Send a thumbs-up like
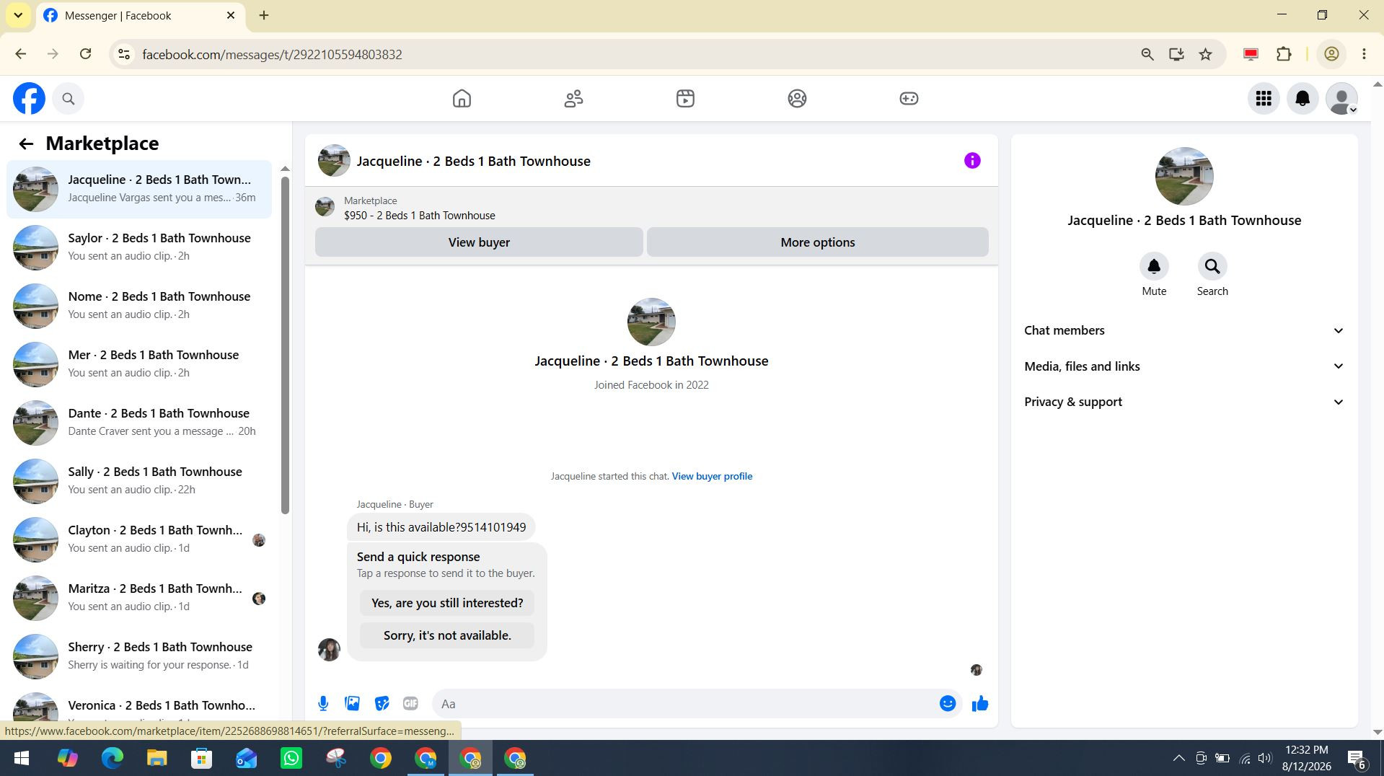1384x776 pixels. click(x=979, y=704)
